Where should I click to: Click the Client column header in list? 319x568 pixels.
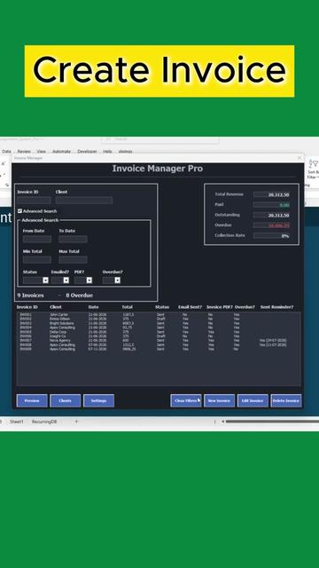coord(55,307)
